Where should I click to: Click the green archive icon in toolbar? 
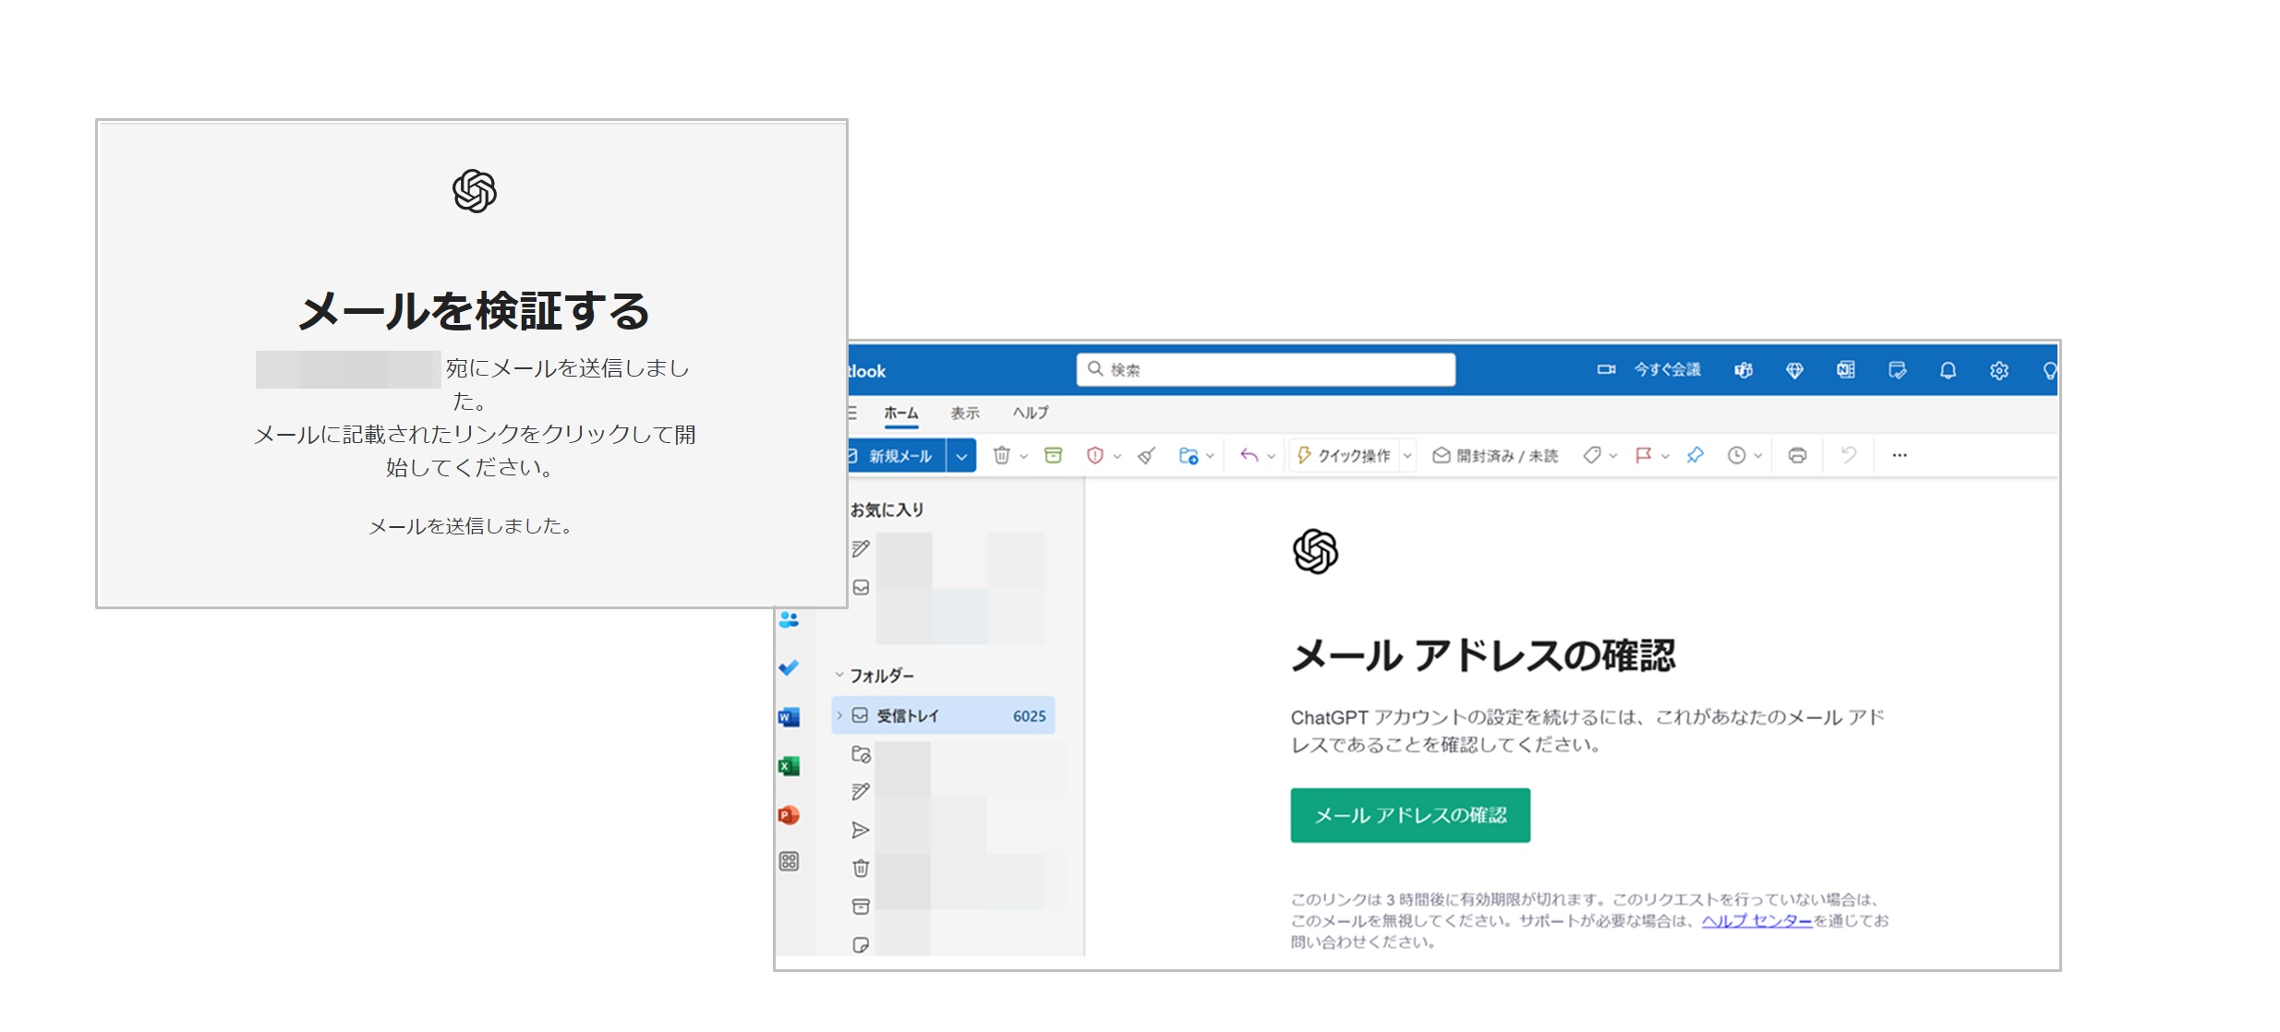[1053, 455]
